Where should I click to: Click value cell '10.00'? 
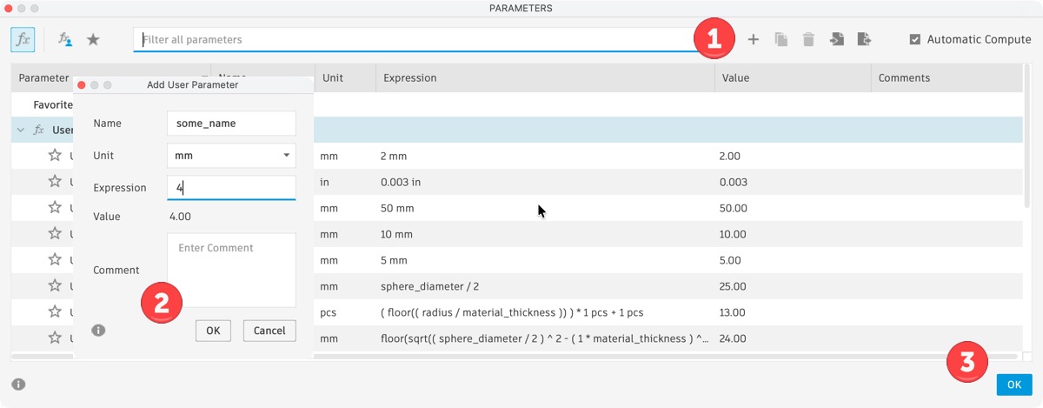click(734, 234)
